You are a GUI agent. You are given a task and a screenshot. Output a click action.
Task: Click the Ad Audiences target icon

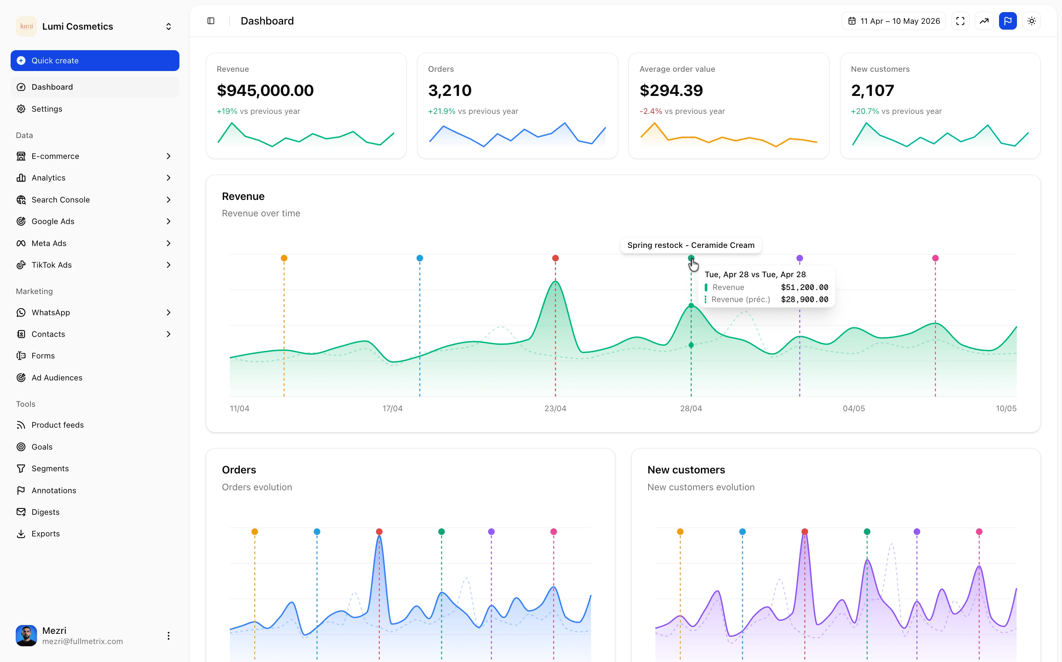pos(21,378)
